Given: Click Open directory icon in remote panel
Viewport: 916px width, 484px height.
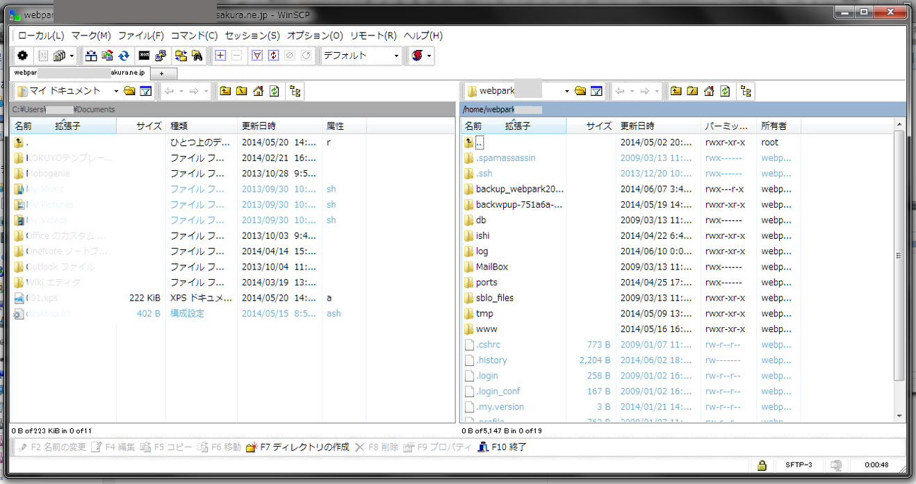Looking at the screenshot, I should click(580, 91).
